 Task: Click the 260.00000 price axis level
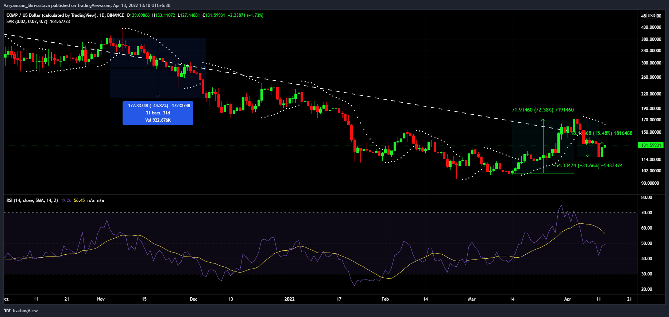coord(651,77)
